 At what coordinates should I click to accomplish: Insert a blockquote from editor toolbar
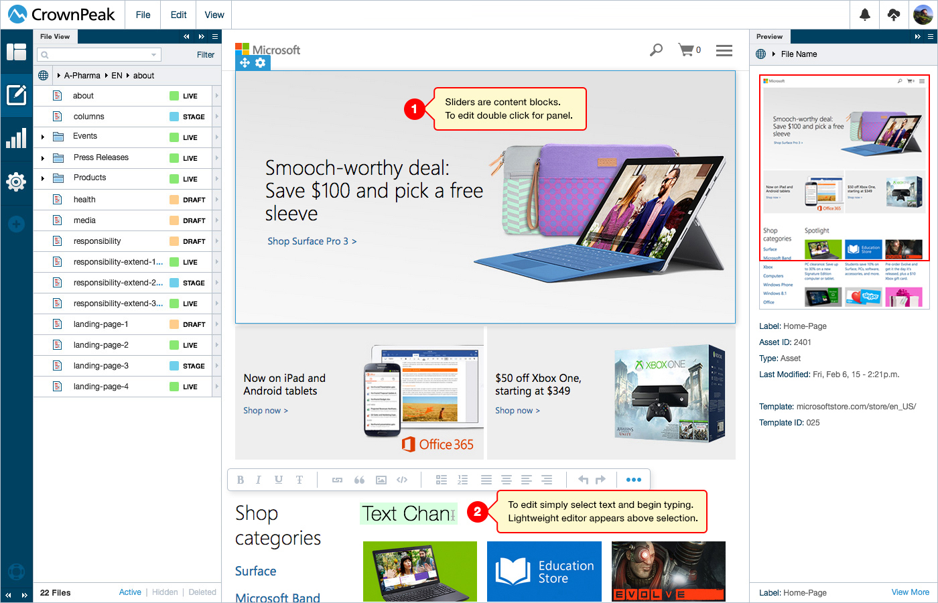pyautogui.click(x=359, y=480)
